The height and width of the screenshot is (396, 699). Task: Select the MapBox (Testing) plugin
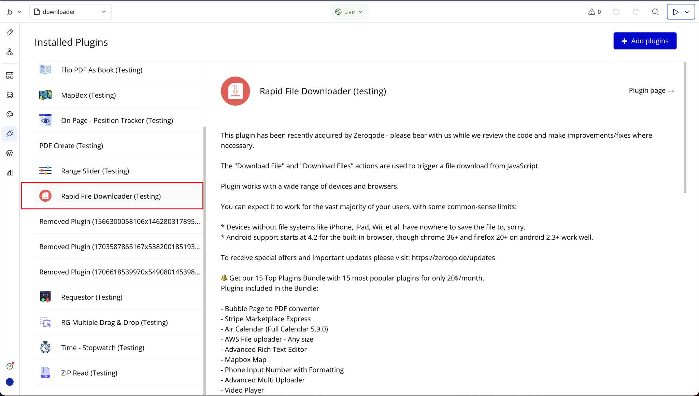[88, 95]
